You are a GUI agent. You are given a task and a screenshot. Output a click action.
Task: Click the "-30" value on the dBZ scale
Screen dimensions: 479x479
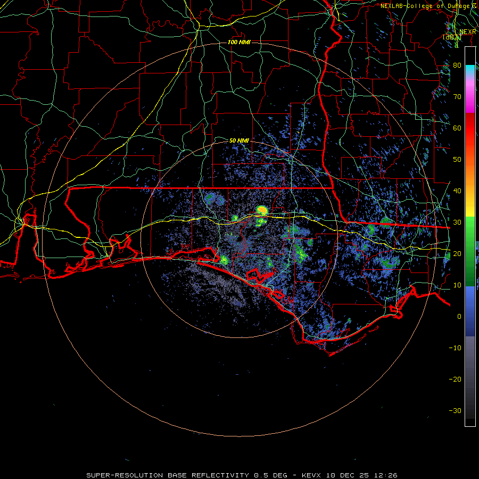455,410
